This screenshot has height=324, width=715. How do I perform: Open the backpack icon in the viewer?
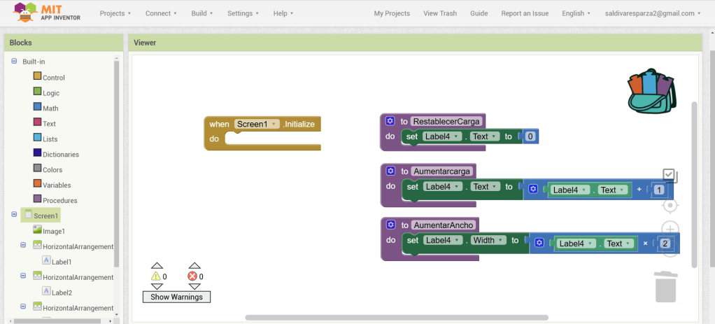click(651, 90)
